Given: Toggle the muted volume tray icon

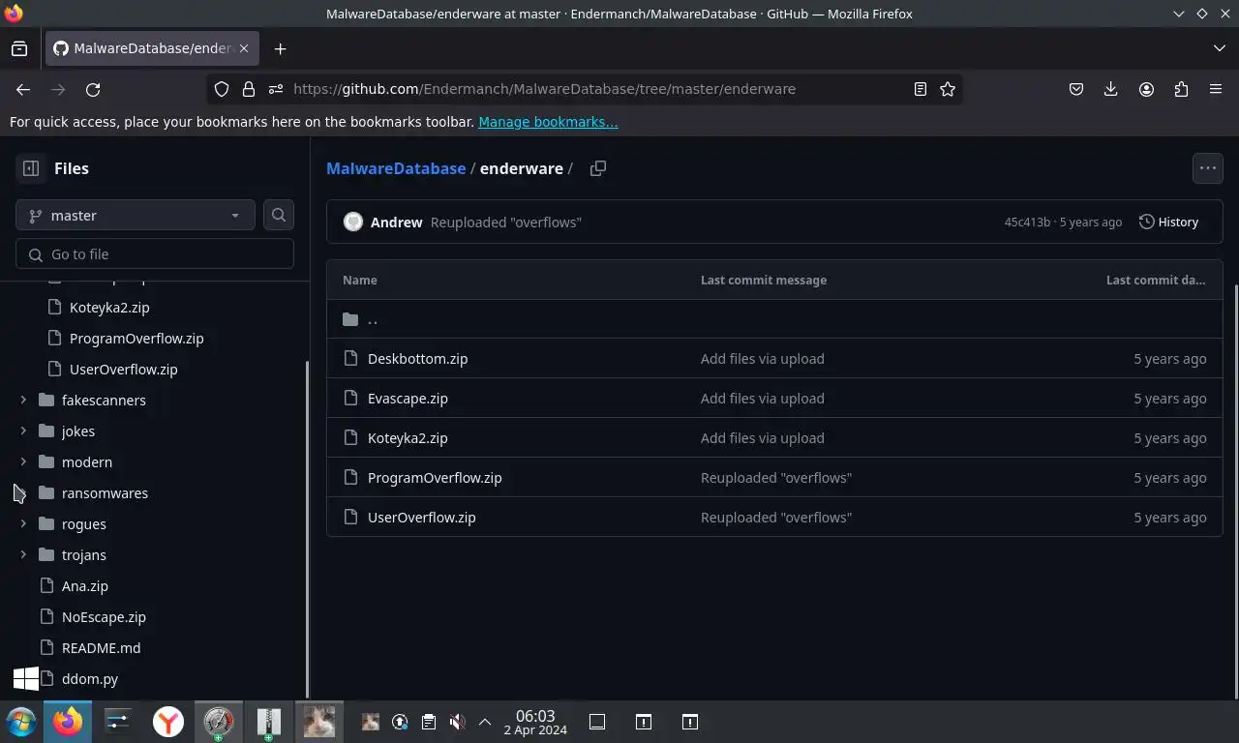Looking at the screenshot, I should click(457, 722).
